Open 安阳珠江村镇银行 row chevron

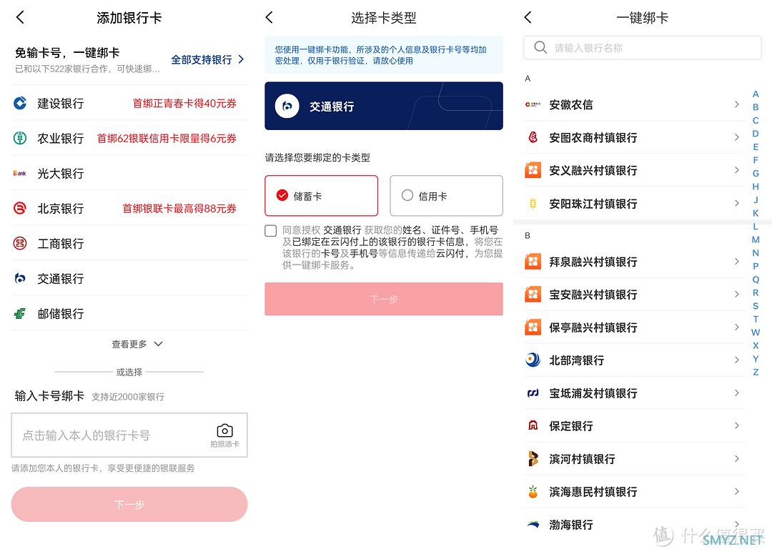[x=736, y=204]
